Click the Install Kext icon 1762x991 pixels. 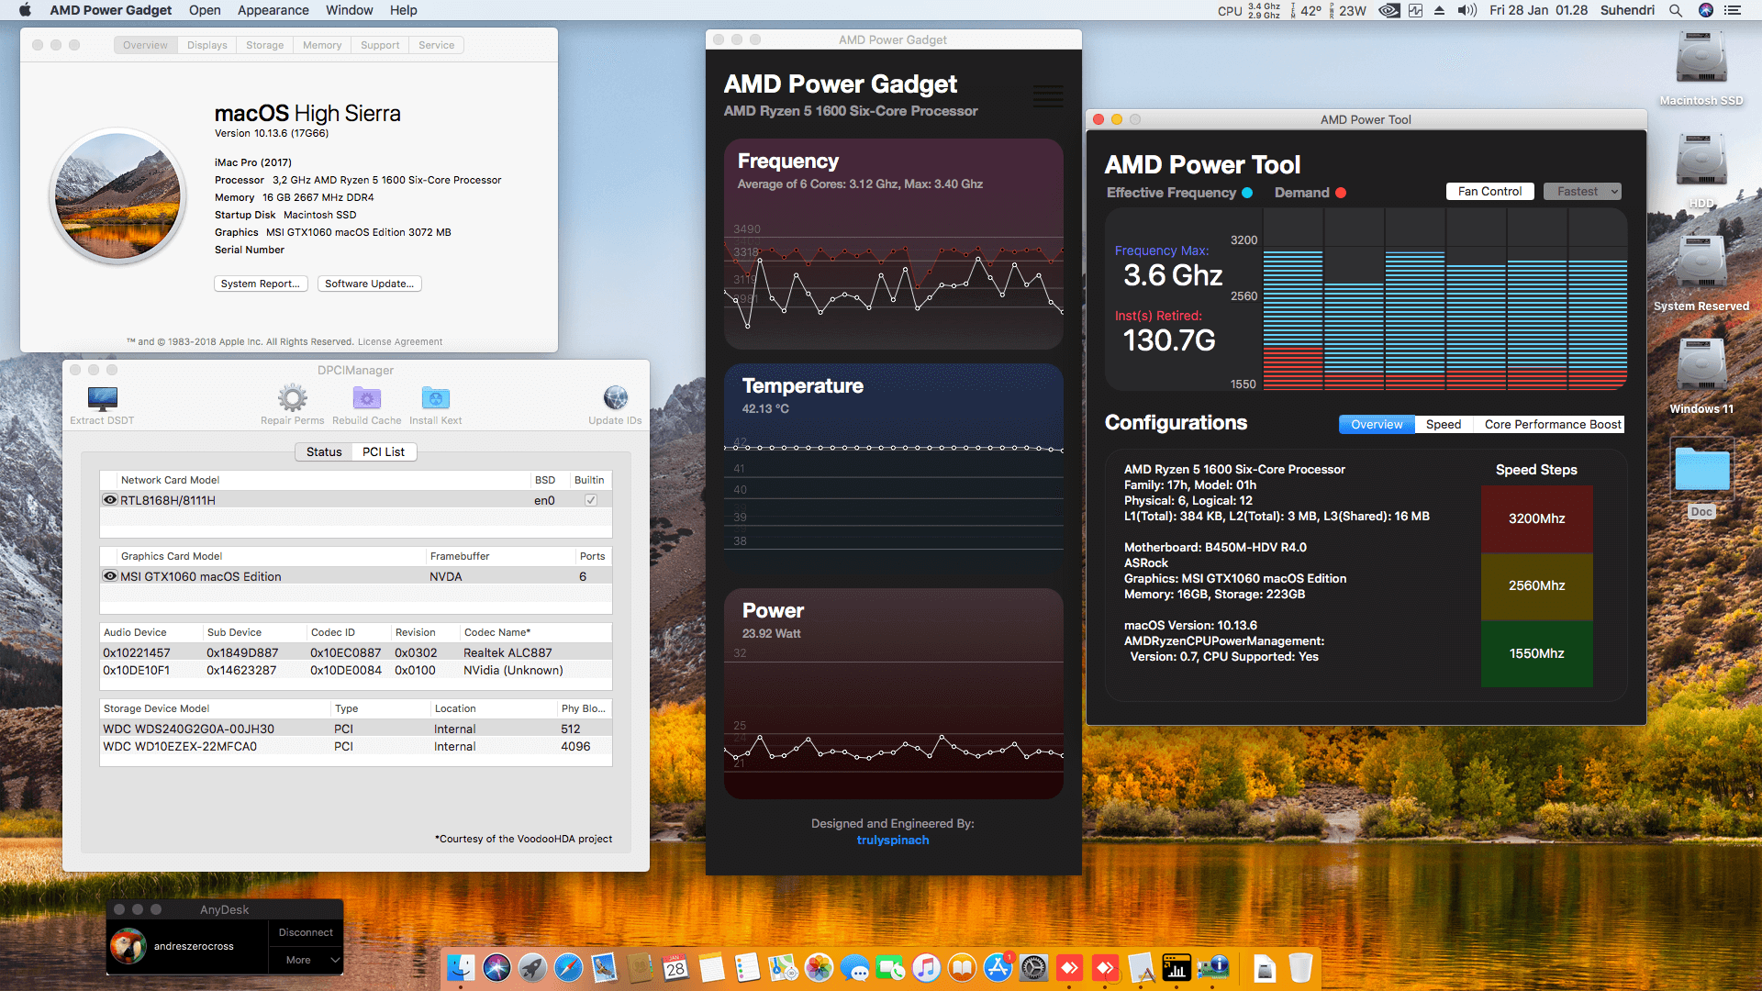(435, 398)
